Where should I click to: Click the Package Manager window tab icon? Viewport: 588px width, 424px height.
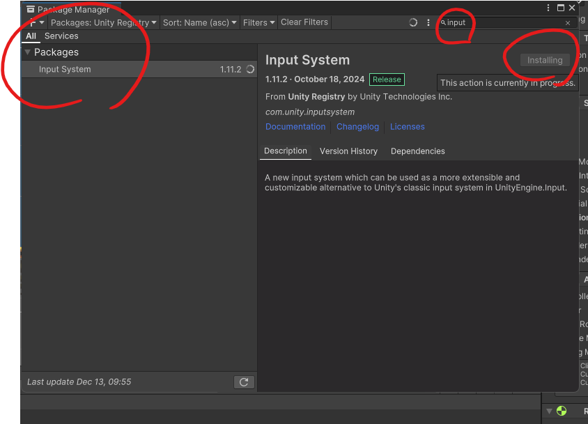[x=31, y=9]
